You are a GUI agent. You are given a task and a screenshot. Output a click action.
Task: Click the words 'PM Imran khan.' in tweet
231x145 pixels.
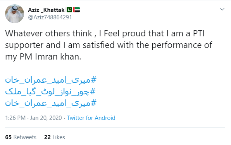point(50,56)
